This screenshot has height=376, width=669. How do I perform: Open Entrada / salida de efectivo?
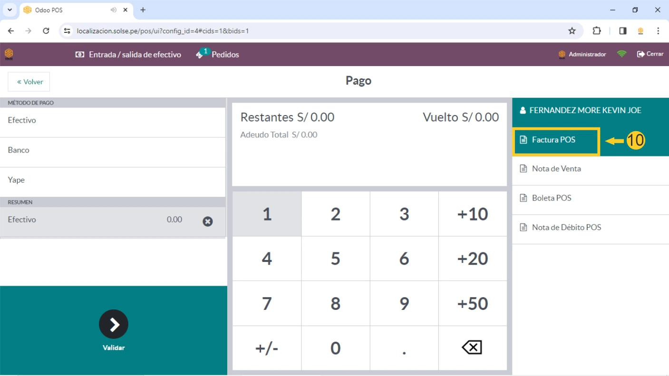point(128,55)
